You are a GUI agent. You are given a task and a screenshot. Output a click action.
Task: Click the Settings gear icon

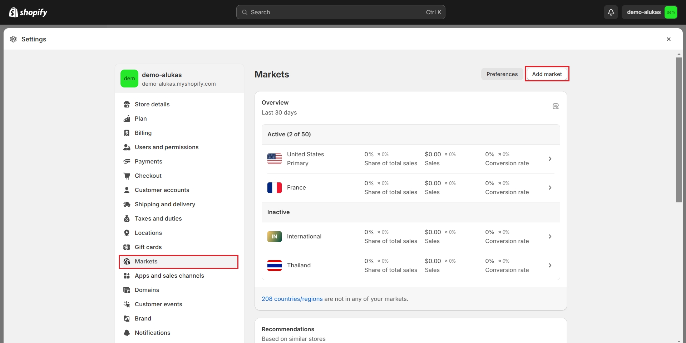[x=14, y=39]
